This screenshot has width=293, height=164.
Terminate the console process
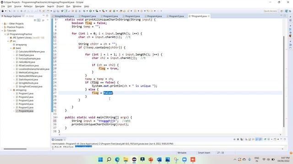(x=234, y=139)
